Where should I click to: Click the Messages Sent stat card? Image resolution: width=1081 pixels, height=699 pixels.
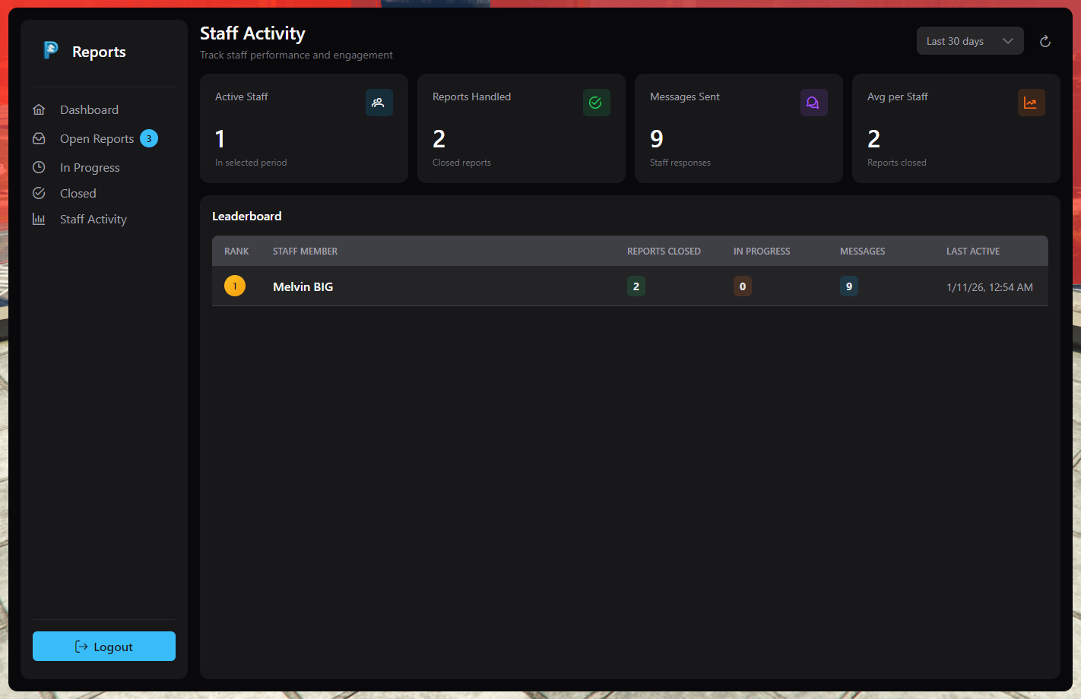point(739,128)
